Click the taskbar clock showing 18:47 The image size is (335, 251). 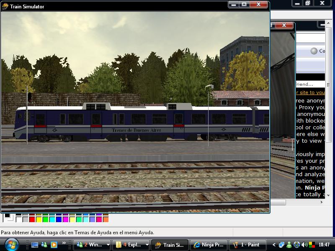click(x=324, y=245)
